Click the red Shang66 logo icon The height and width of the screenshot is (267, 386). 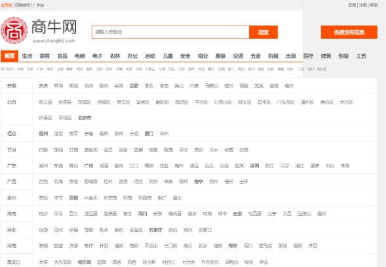point(14,30)
